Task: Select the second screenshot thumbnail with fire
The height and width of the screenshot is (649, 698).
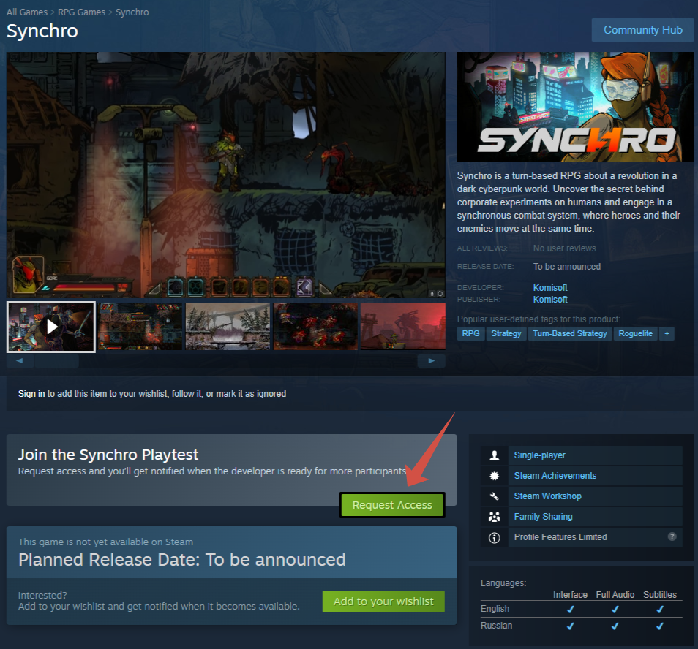Action: [140, 327]
